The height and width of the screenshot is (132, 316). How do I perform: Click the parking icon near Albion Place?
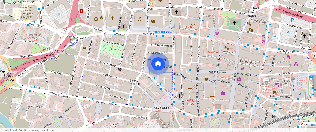click(190, 71)
